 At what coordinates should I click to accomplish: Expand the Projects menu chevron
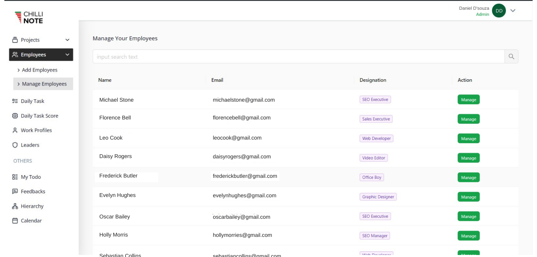tap(67, 40)
